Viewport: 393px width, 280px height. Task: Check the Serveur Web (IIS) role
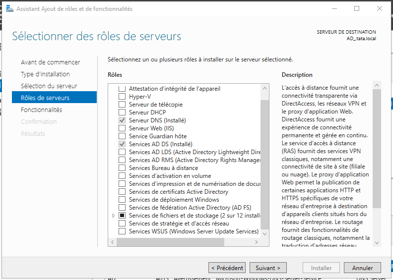122,128
